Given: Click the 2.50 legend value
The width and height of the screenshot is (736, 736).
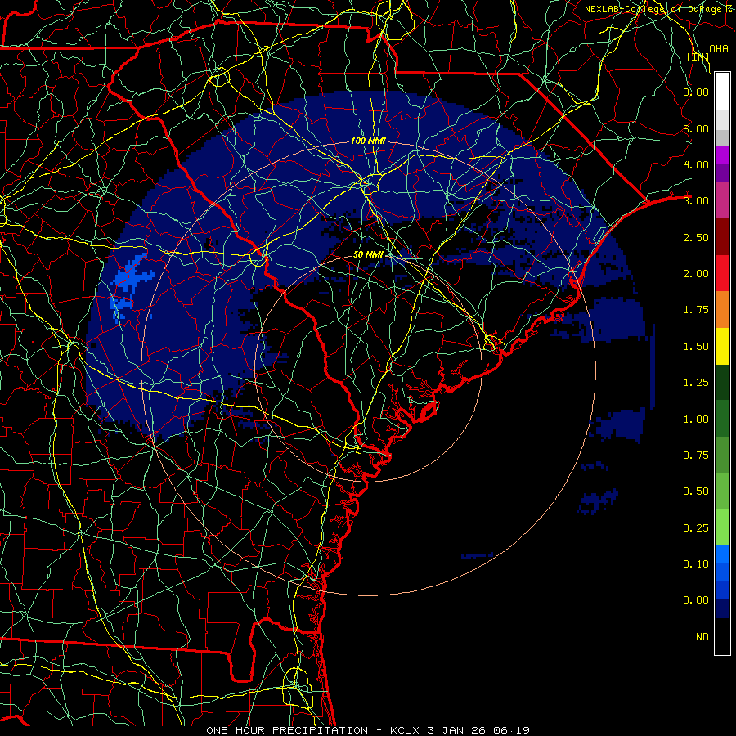Looking at the screenshot, I should [696, 237].
